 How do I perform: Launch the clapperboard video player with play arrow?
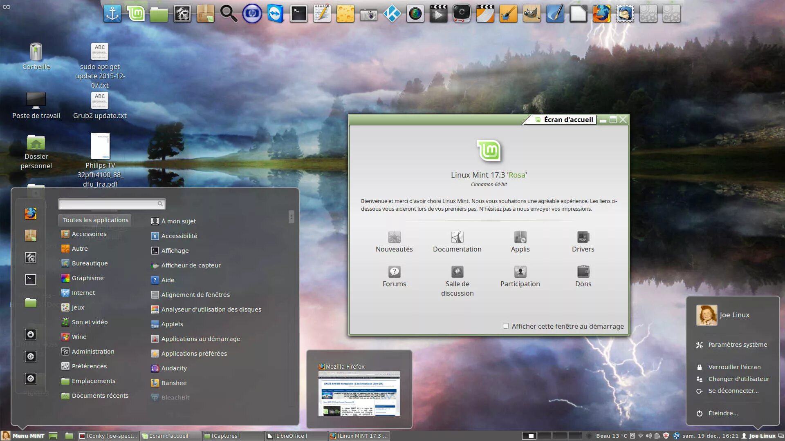coord(439,14)
